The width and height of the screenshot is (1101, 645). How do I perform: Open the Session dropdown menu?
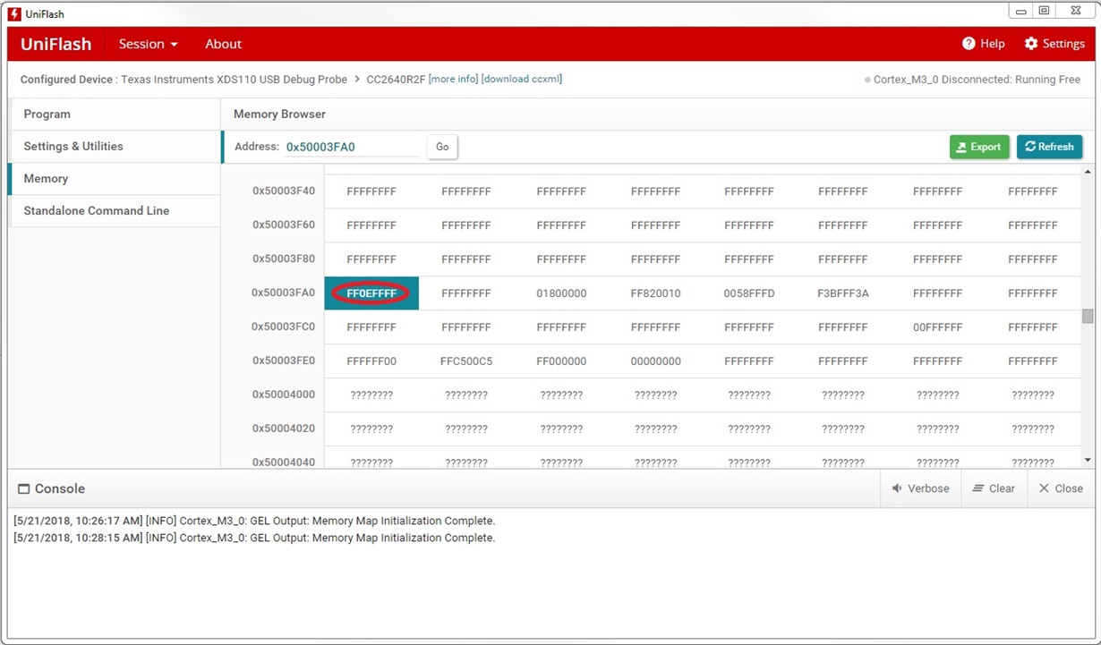pos(148,43)
